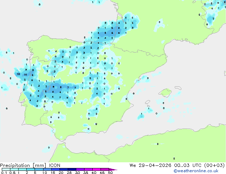Click the '[mm]' unit label

click(x=40, y=165)
